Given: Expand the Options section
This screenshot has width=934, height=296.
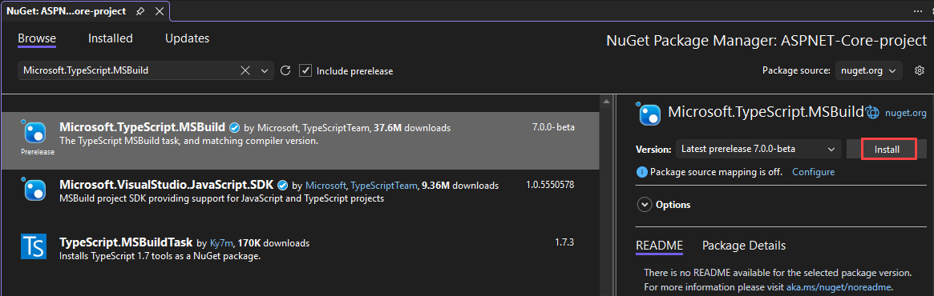Looking at the screenshot, I should tap(644, 205).
